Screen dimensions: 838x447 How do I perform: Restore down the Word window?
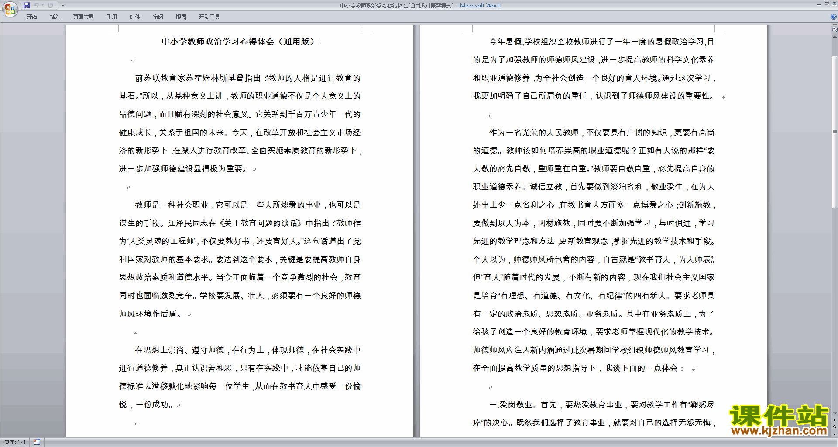[827, 4]
